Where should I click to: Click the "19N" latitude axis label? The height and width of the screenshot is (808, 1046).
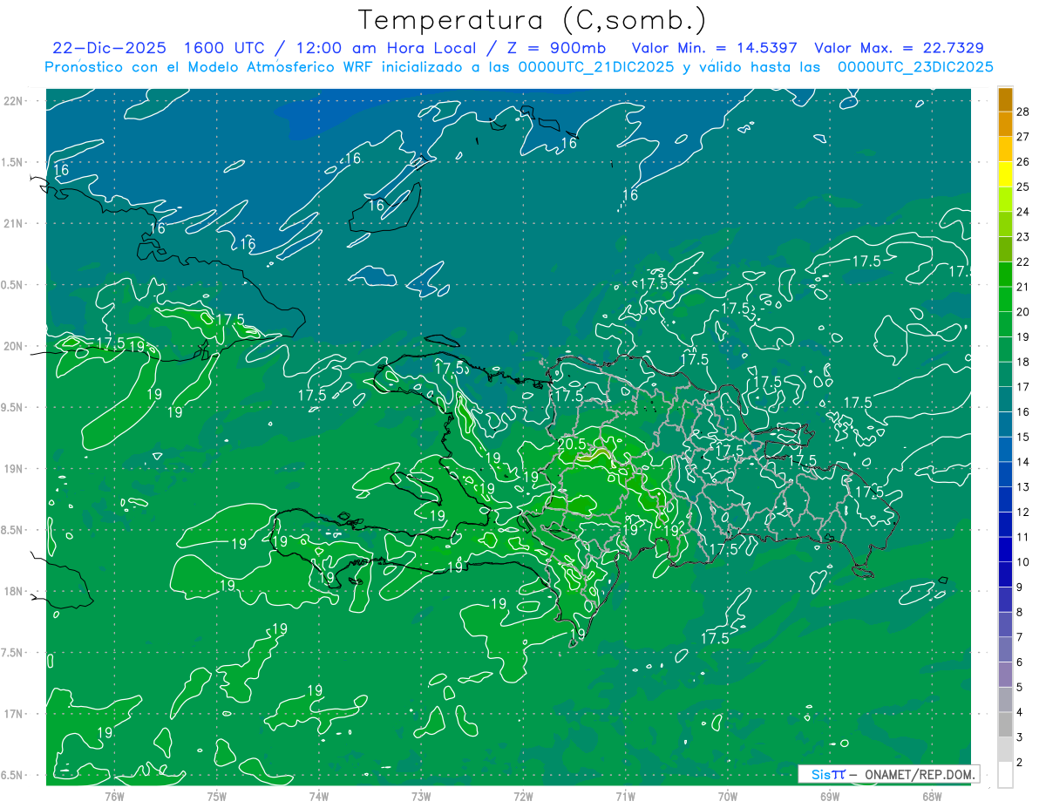point(12,469)
